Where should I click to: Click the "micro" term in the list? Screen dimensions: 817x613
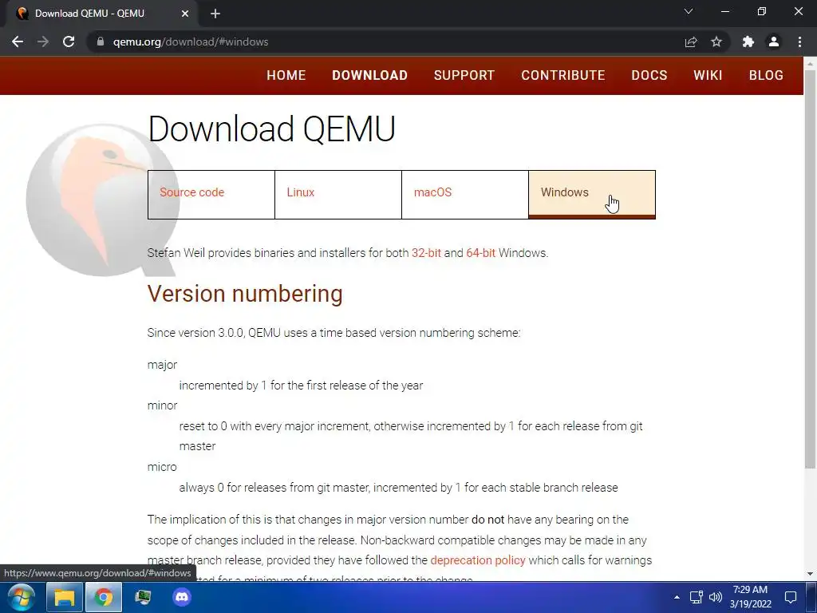[x=162, y=467]
